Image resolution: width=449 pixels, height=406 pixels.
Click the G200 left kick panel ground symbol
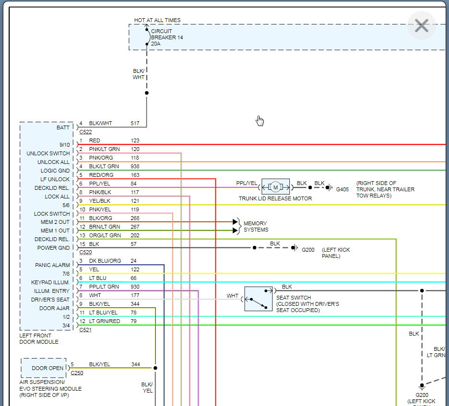(x=295, y=248)
